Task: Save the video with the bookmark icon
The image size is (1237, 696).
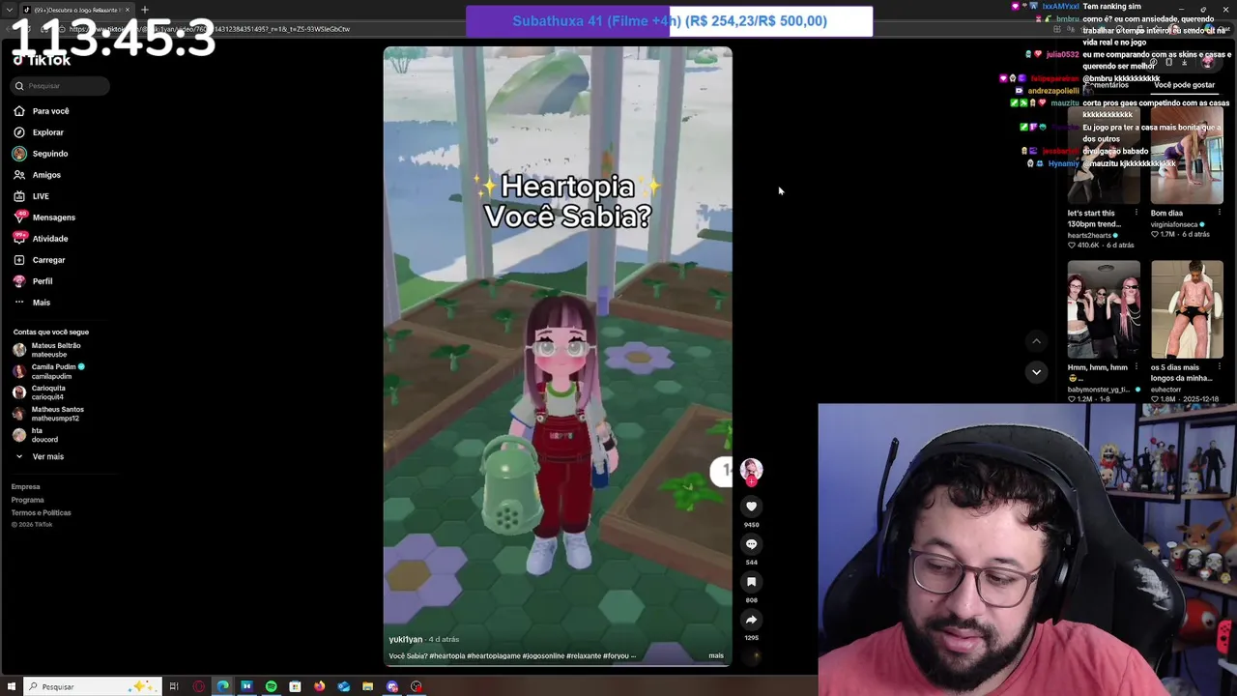Action: 751,582
